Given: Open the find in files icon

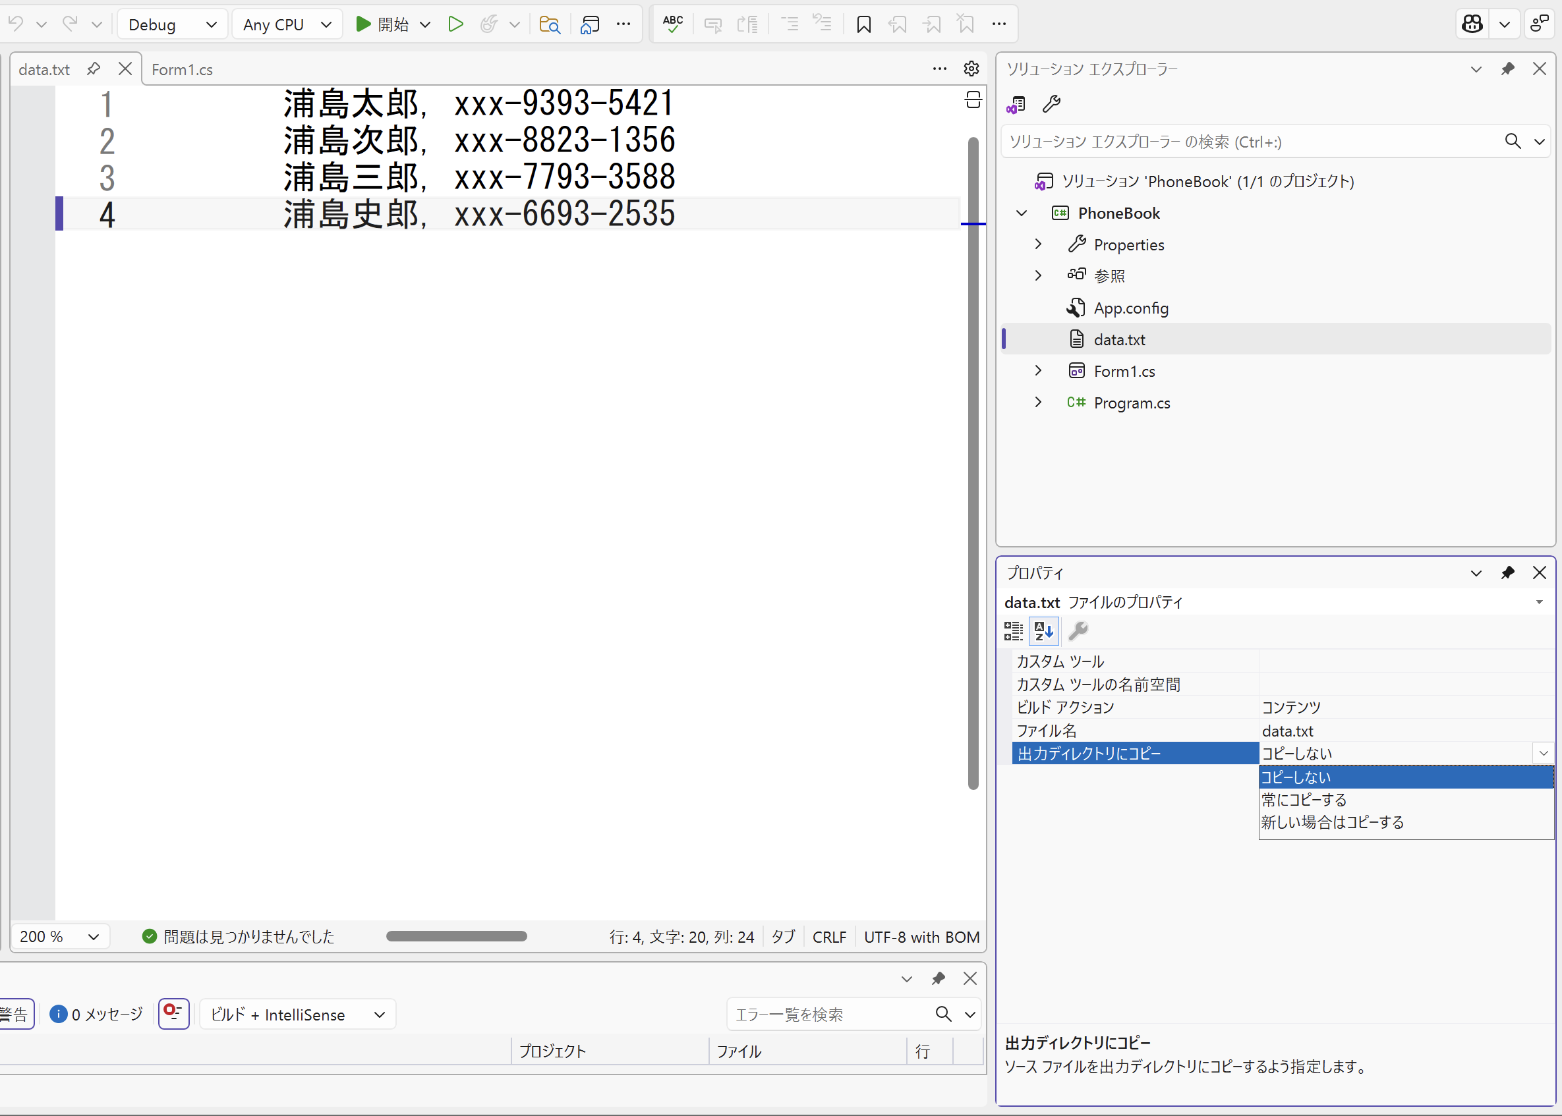Looking at the screenshot, I should tap(549, 25).
